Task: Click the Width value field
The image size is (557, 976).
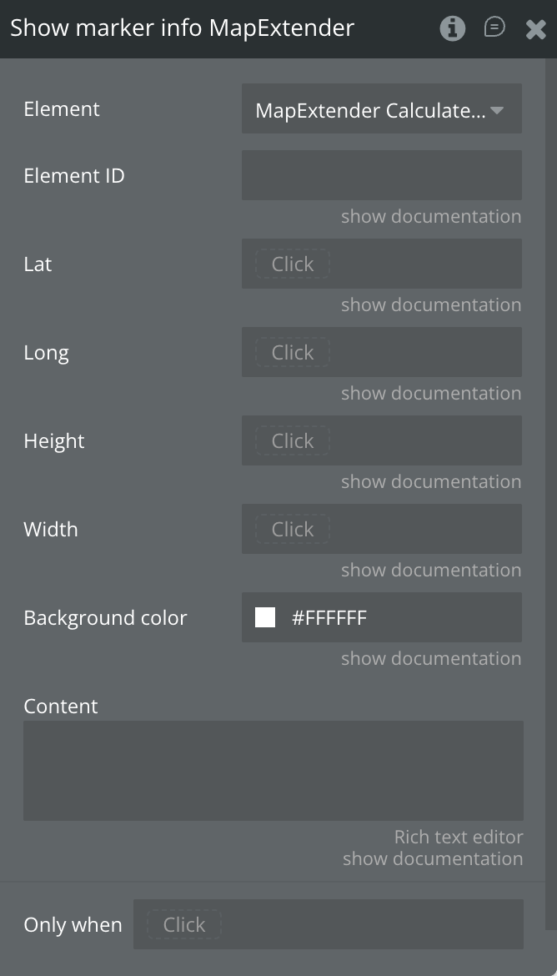Action: coord(293,530)
